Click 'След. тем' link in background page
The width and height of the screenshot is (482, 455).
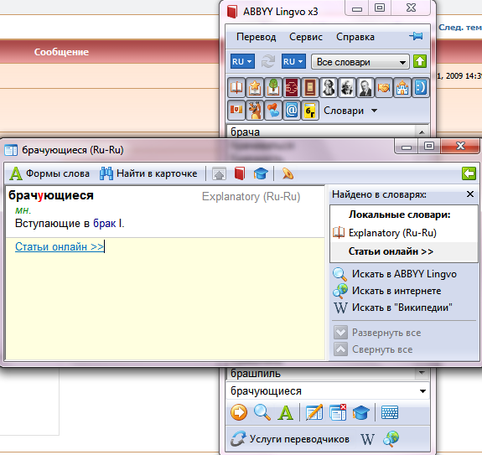[460, 28]
